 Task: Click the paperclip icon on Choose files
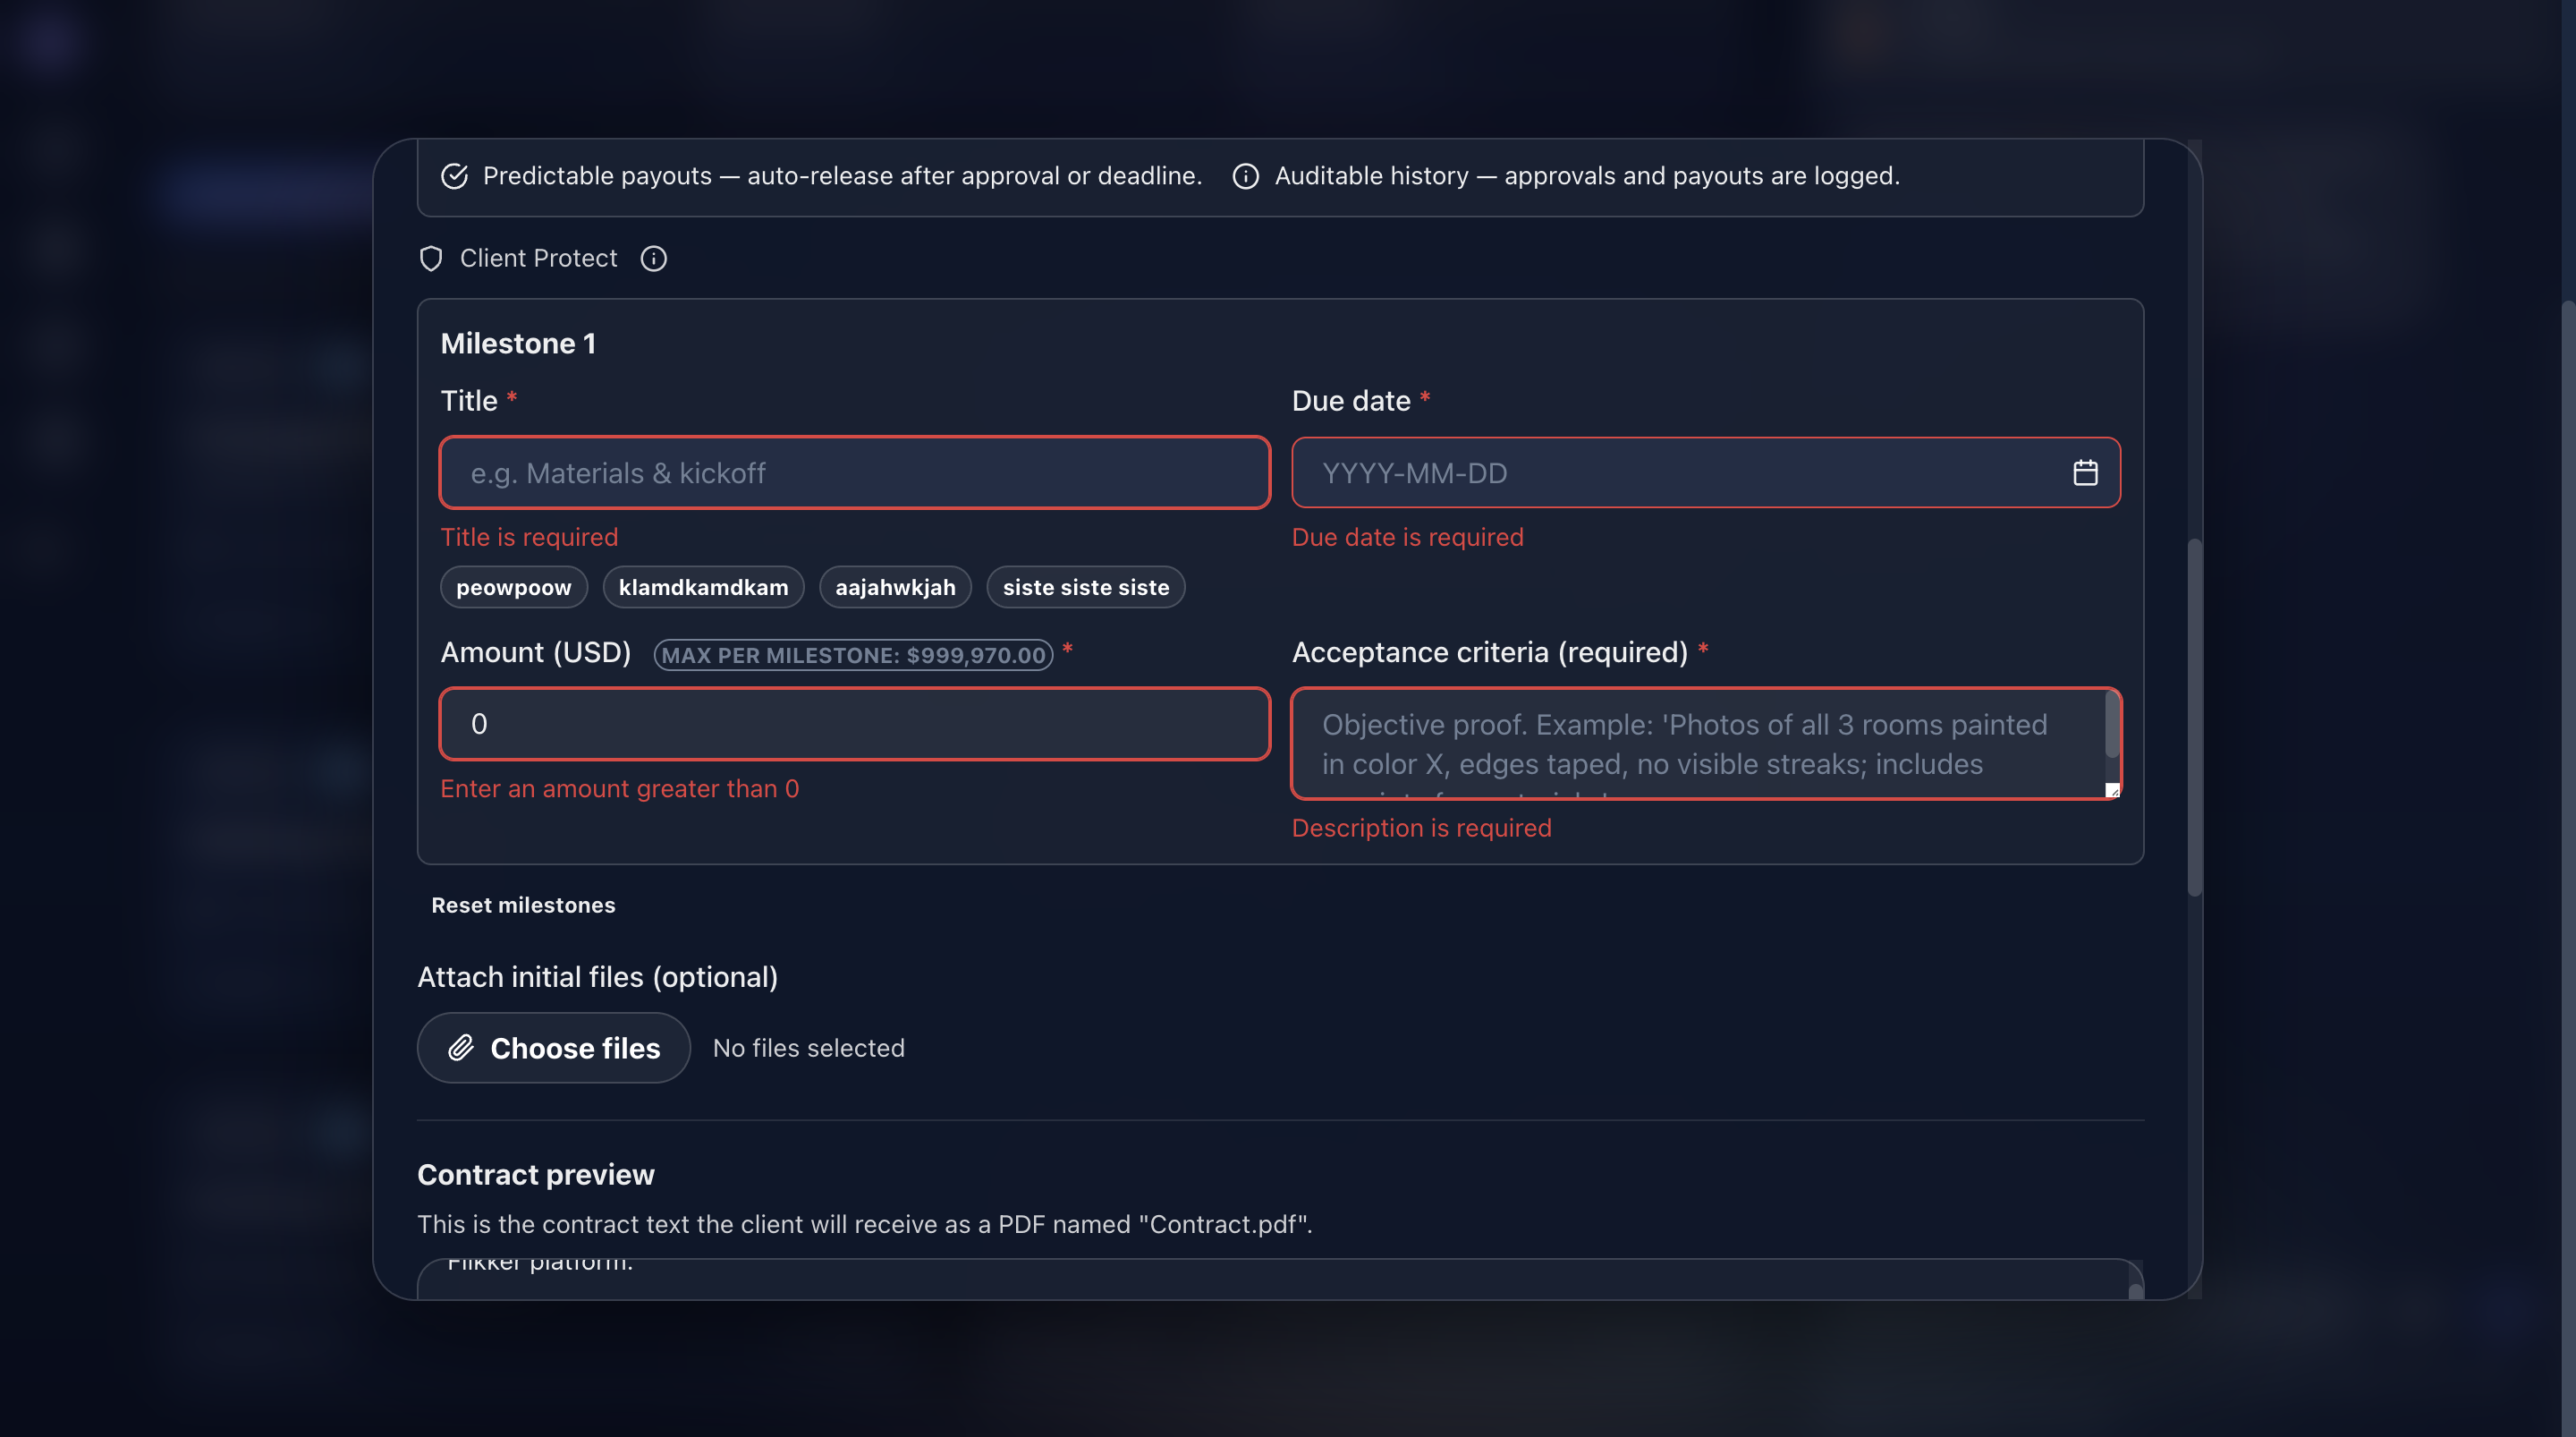[462, 1048]
